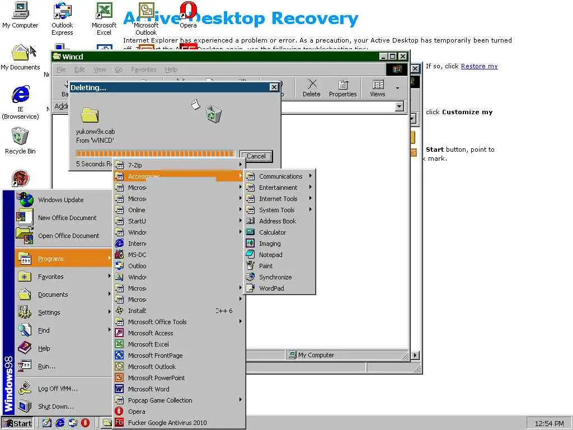Screen dimensions: 573x430
Task: Open Fucker Google Antivirus 2010 entry
Action: coord(179,423)
